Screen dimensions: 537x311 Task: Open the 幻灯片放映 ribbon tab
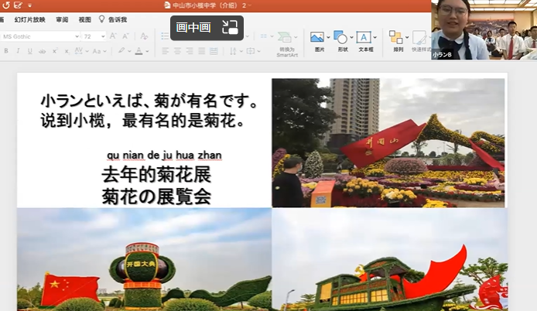click(x=30, y=20)
